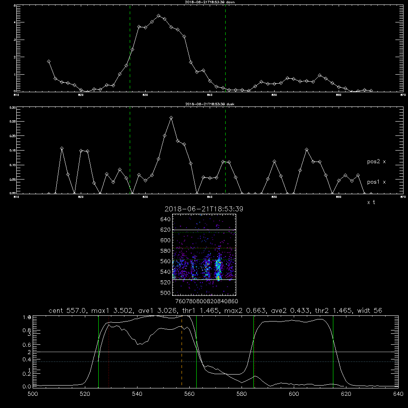Click the 600 tick label on bottom plot x-axis
Screen dimensions: 408x408
tap(294, 394)
